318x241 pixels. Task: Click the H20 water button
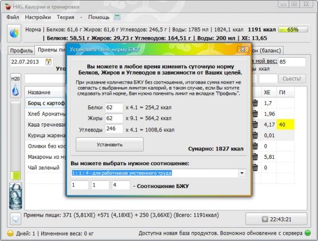(15, 79)
